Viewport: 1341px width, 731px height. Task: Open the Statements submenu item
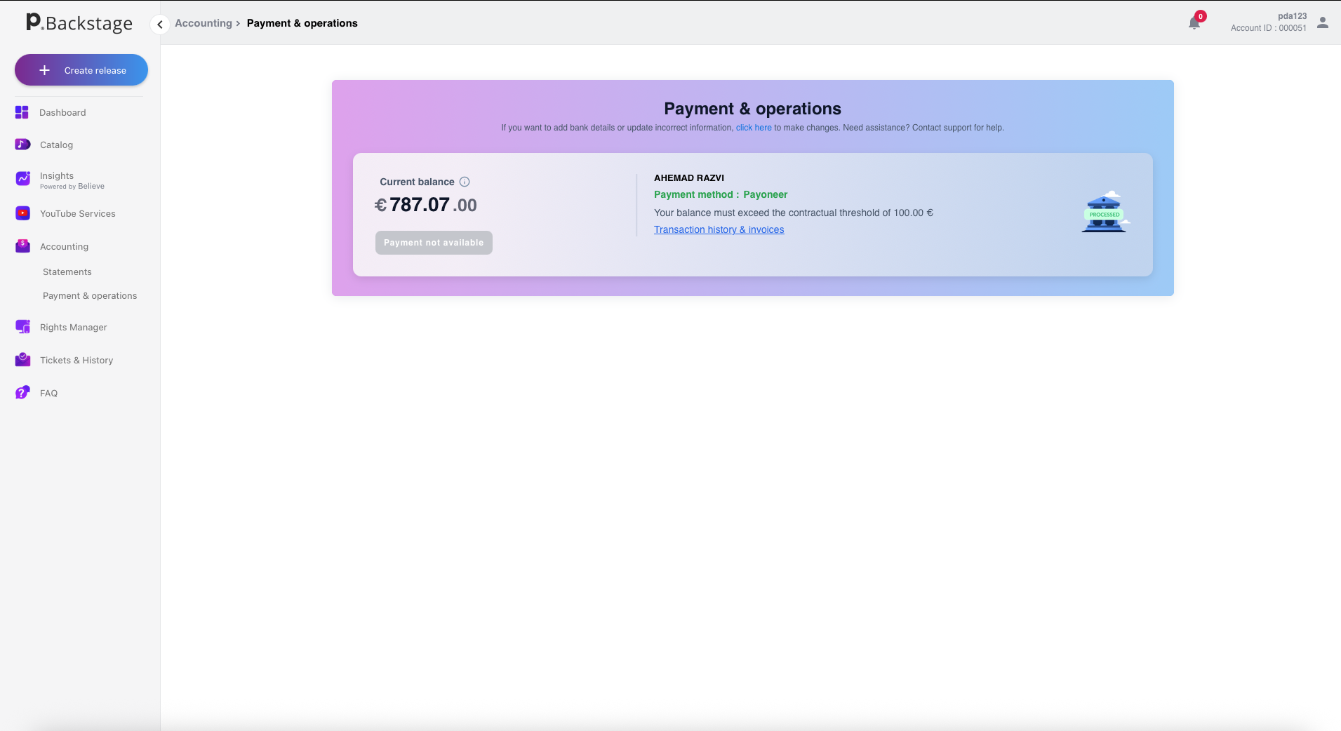click(x=67, y=272)
